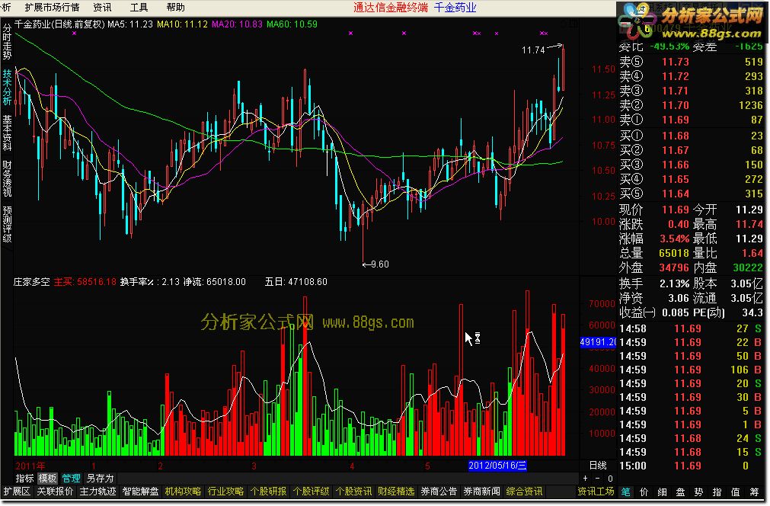This screenshot has height=506, width=770.
Task: Open the 扩展区 bottom tab
Action: (x=17, y=492)
